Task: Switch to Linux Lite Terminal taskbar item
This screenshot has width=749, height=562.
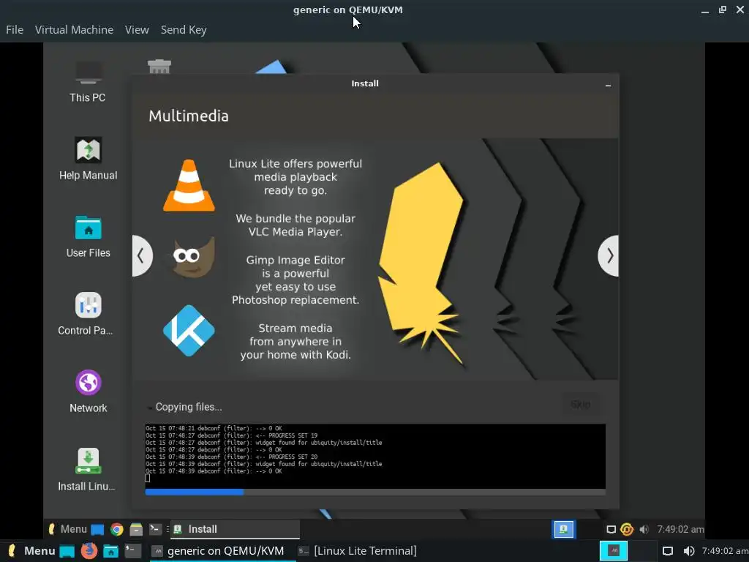Action: click(357, 551)
